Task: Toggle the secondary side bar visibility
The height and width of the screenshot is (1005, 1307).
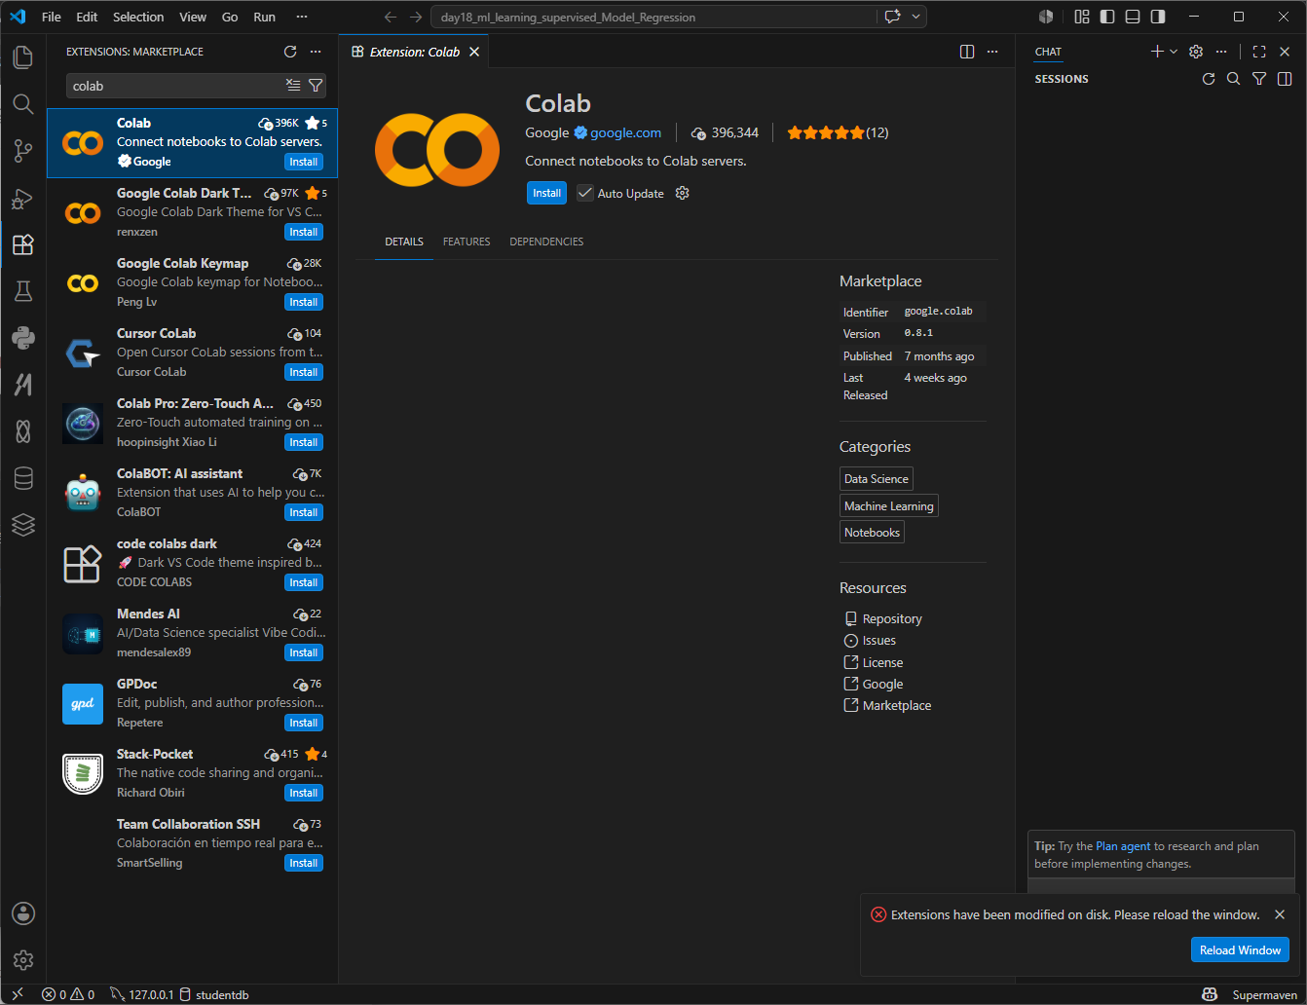Action: tap(1158, 17)
